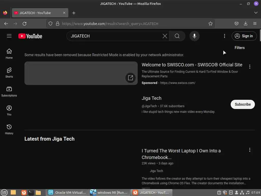Image resolution: width=261 pixels, height=196 pixels.
Task: Open the SWISCO Official Site ad title
Action: pos(192,65)
